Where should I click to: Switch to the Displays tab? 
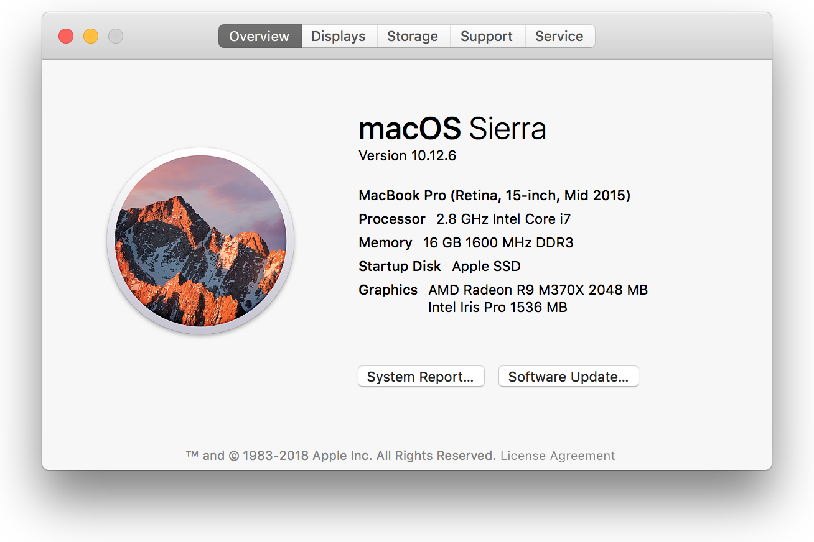click(x=339, y=36)
